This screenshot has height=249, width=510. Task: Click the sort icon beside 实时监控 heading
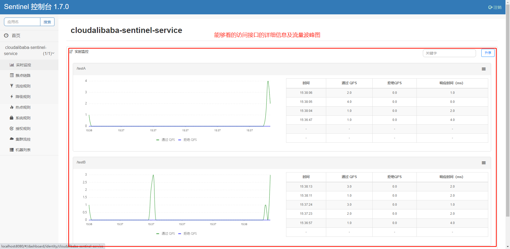click(x=71, y=52)
